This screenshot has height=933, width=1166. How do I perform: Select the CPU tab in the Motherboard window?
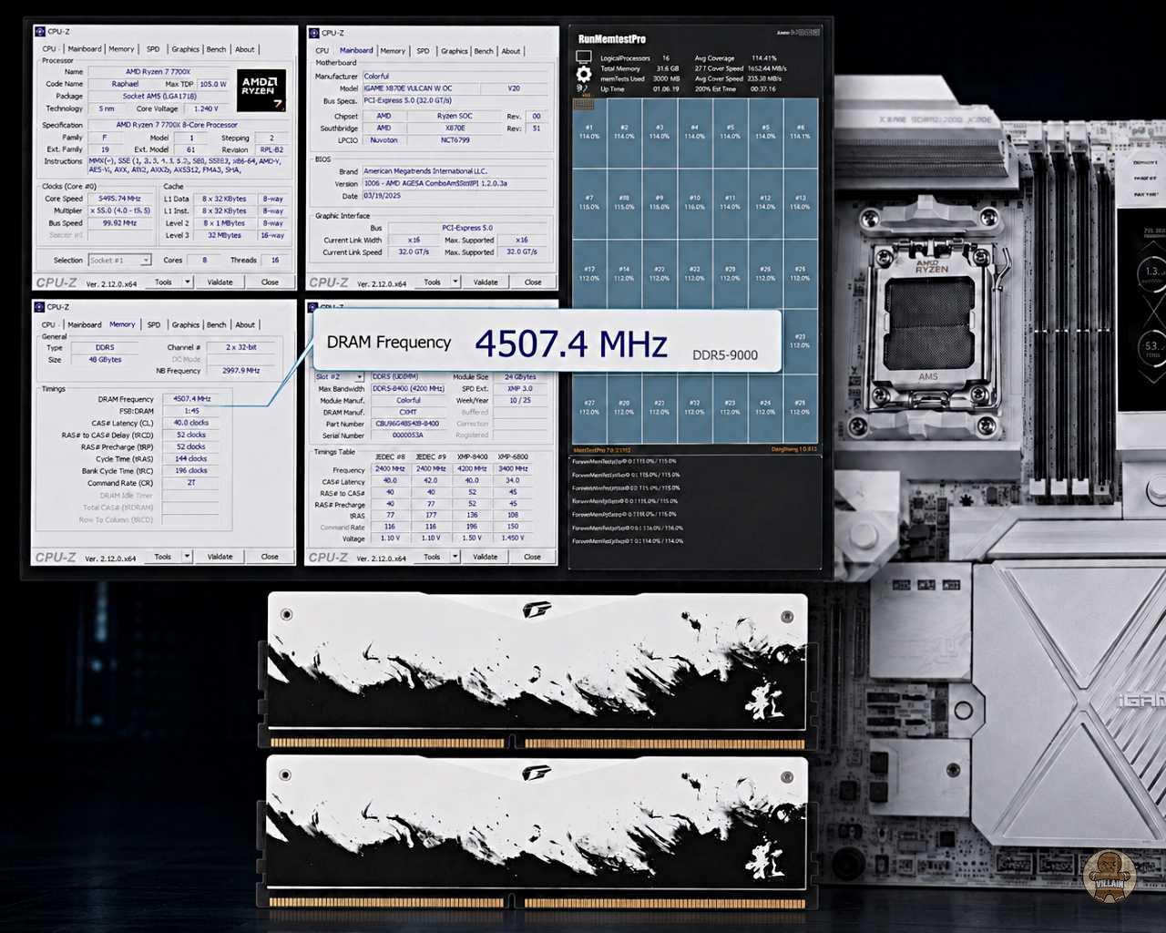(322, 51)
